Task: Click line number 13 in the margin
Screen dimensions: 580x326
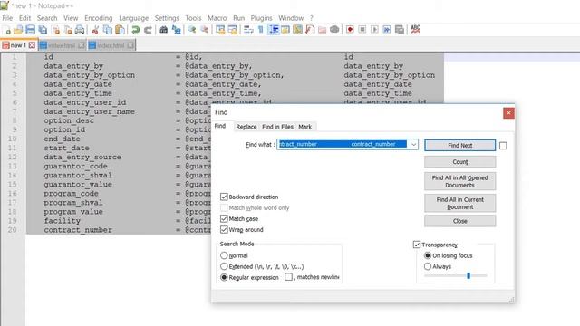Action: pyautogui.click(x=12, y=166)
